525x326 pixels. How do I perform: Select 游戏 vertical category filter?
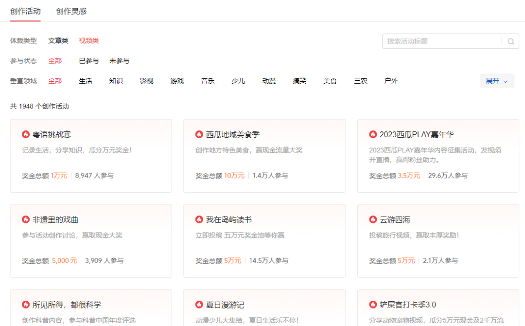pyautogui.click(x=177, y=81)
